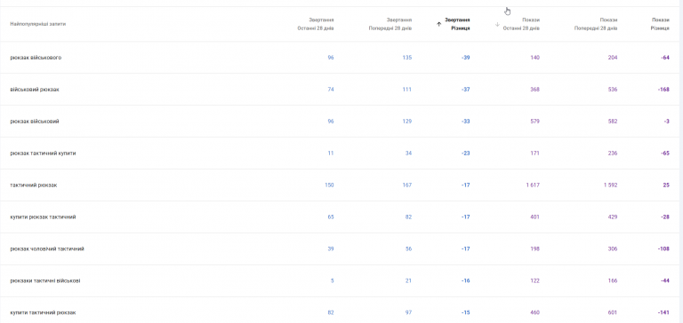The height and width of the screenshot is (323, 683).
Task: Click value 56 in 'рюкзак чоловічий тактичний' row
Action: (408, 249)
